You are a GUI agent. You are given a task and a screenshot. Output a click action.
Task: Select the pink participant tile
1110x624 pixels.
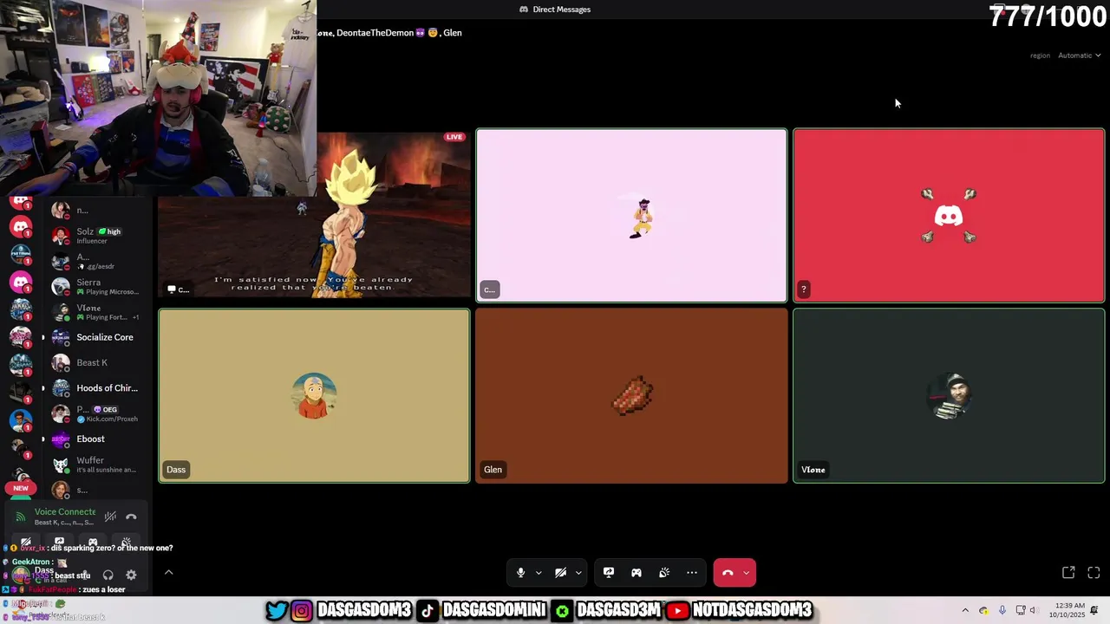pos(631,216)
